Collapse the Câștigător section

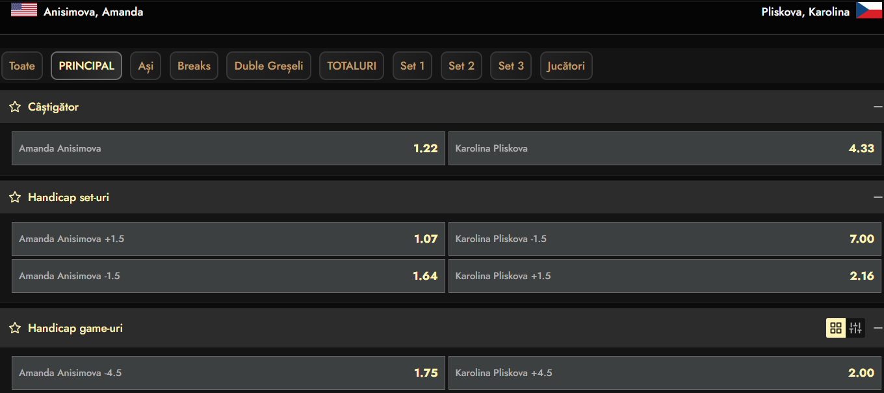point(877,107)
